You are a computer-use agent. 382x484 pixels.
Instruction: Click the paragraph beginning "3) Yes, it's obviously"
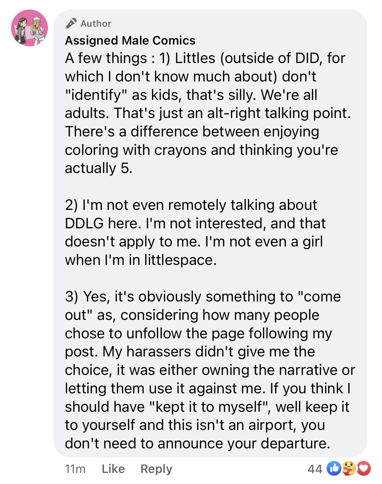[209, 370]
